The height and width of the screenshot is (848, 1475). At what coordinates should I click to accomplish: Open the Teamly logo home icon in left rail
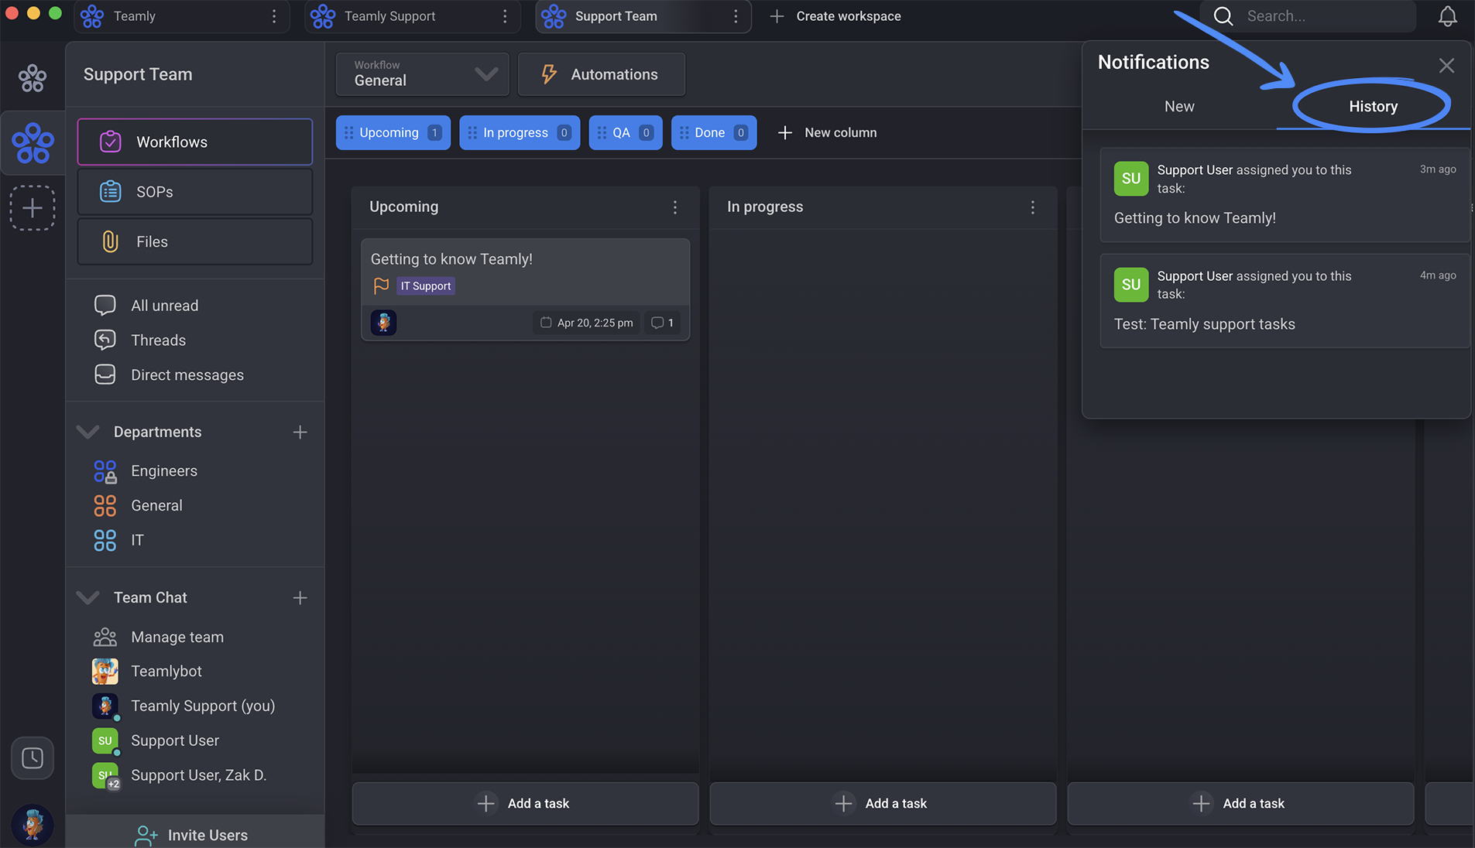[x=33, y=77]
